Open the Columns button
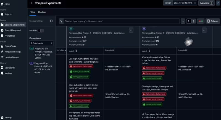 [213, 21]
